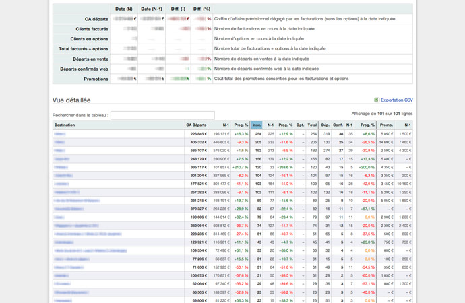Sort by N-1 header beside CA Départs
This screenshot has width=465, height=303.
point(226,125)
